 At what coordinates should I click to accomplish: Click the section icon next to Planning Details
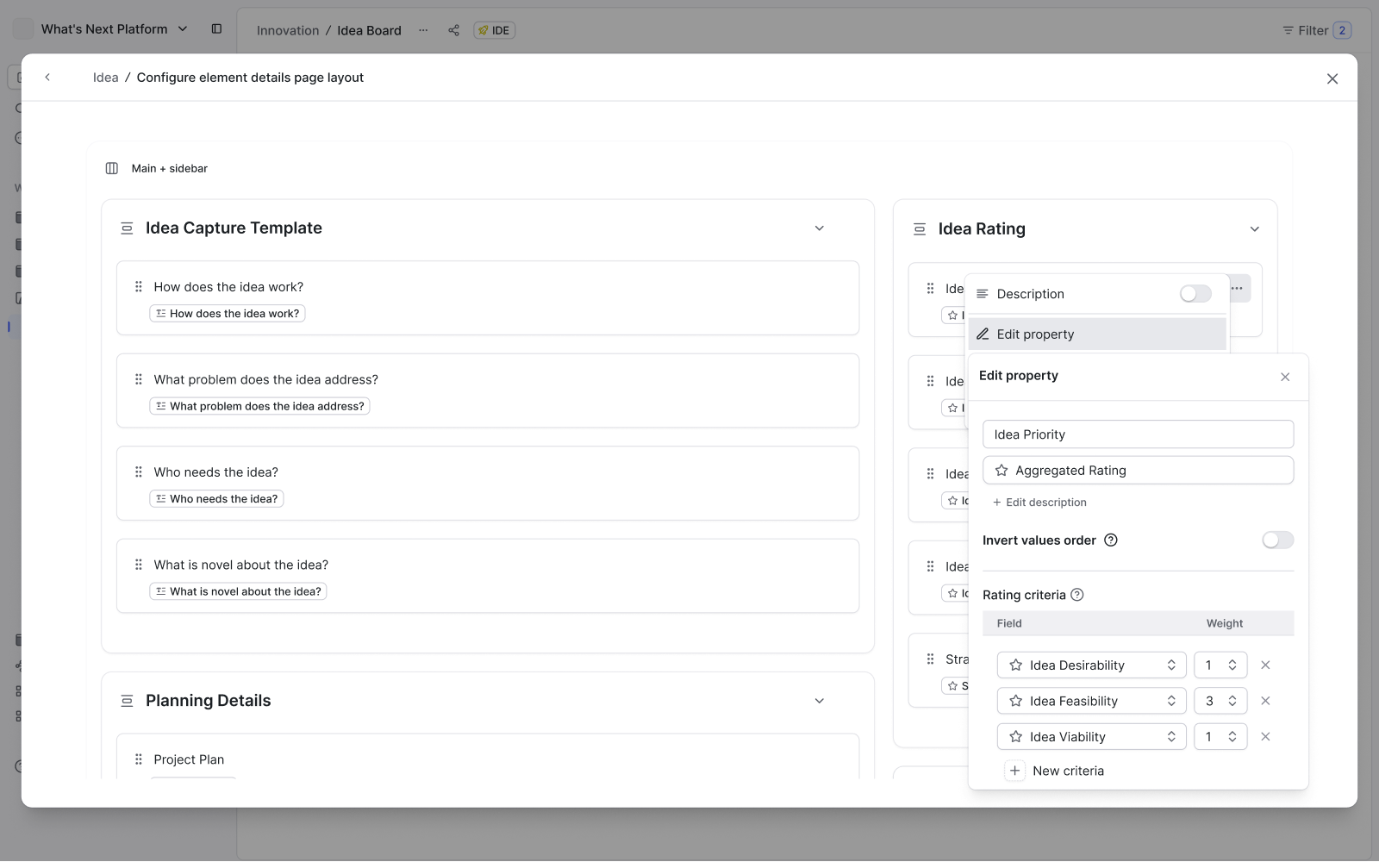[x=127, y=701]
